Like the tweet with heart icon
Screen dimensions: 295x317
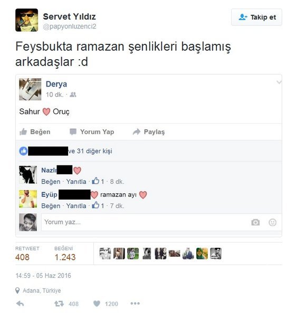(97, 303)
